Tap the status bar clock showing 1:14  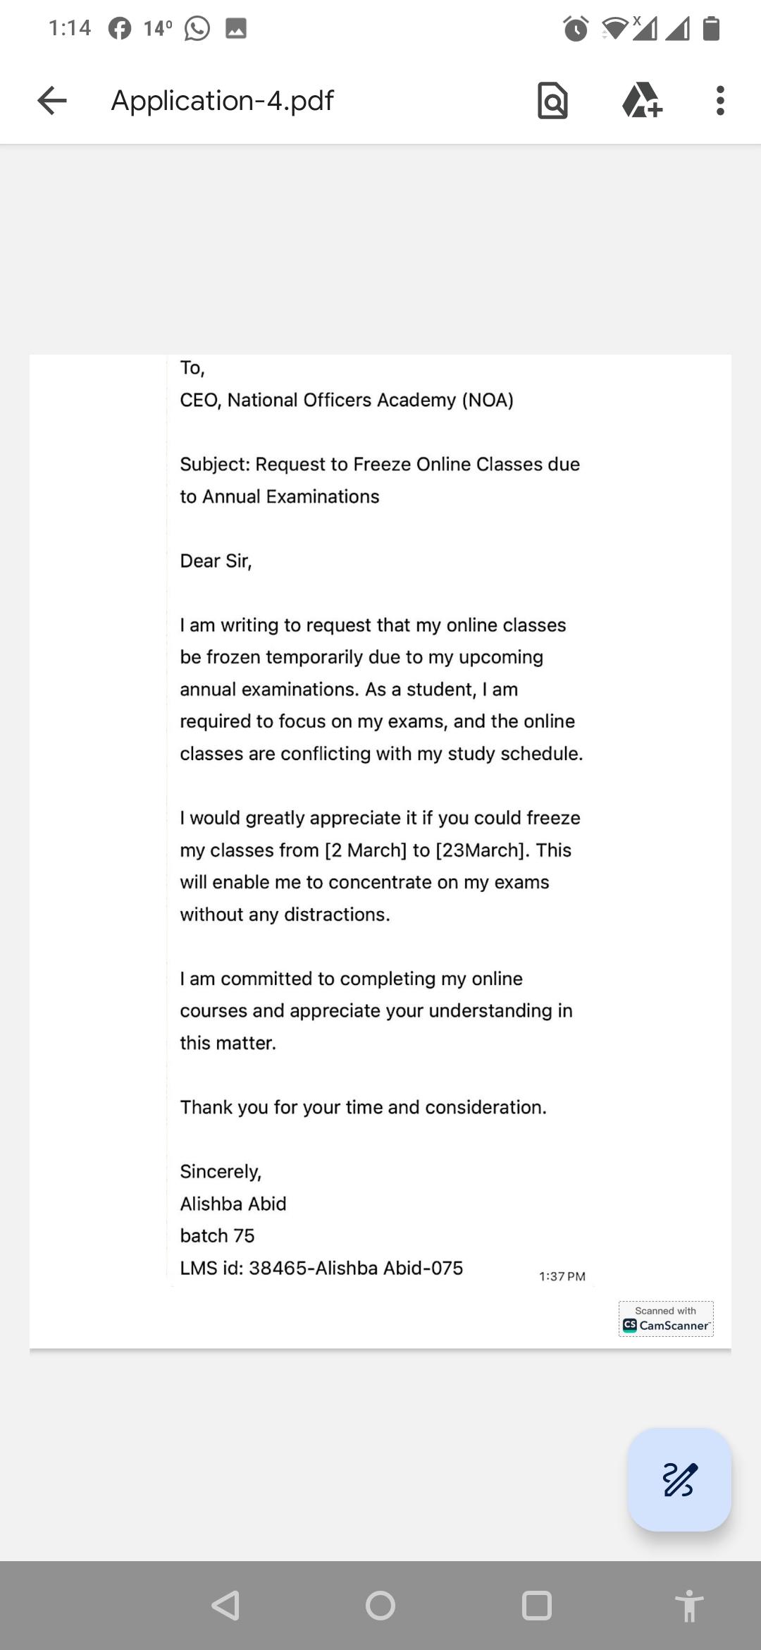(70, 29)
